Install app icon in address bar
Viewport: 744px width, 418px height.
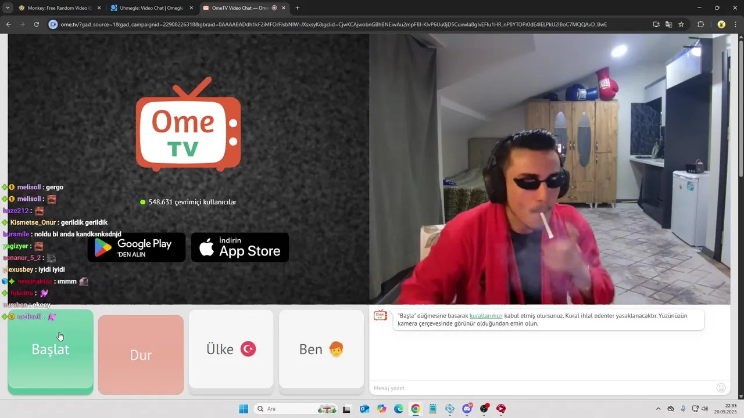point(656,24)
